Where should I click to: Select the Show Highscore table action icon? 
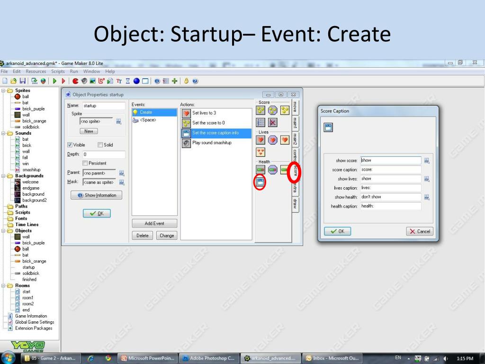pyautogui.click(x=260, y=122)
